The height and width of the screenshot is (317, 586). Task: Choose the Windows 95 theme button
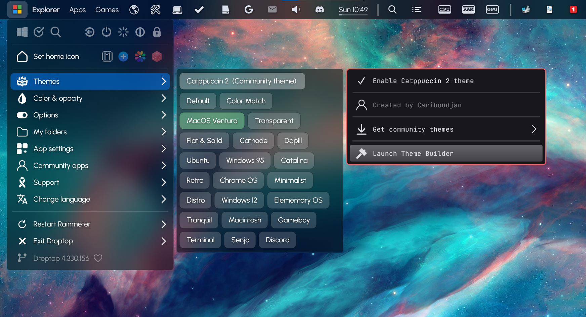point(245,161)
